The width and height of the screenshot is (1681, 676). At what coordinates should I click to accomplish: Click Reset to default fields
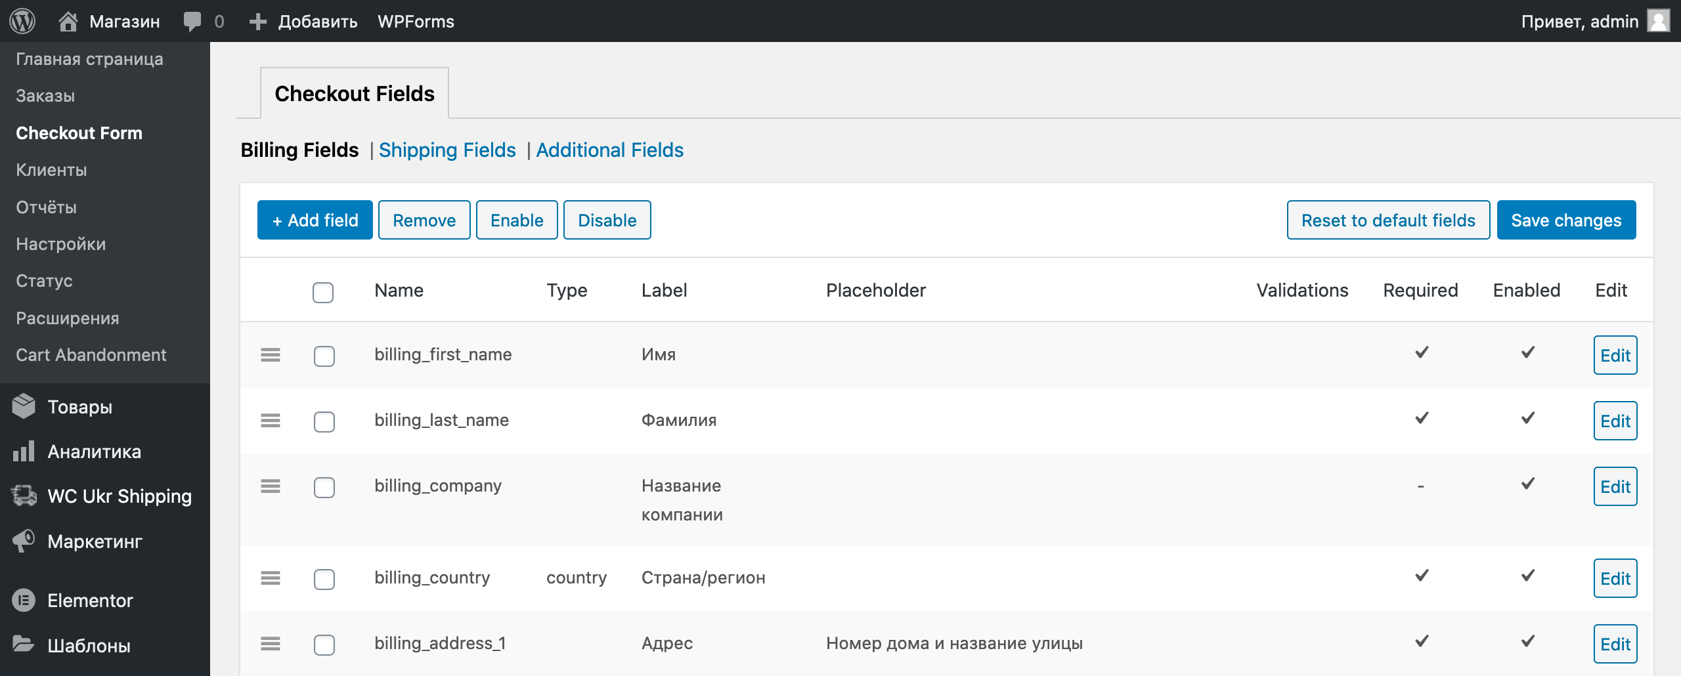coord(1389,220)
